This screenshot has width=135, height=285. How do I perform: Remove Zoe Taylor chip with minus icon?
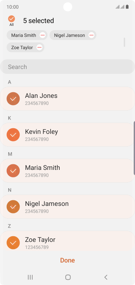(39, 48)
